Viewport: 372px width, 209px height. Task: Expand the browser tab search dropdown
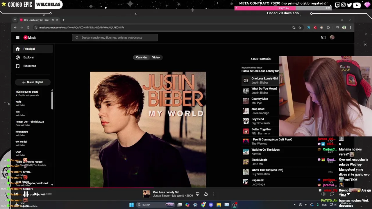tap(15, 20)
